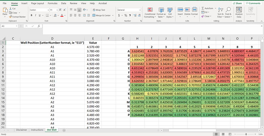Toggle italic formatting

[x=35, y=16]
